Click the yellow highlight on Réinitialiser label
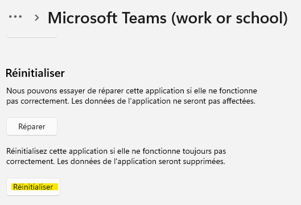 click(x=35, y=187)
